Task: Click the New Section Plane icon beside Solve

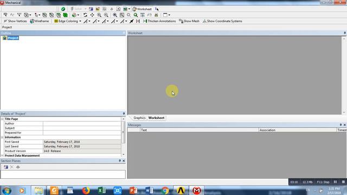Action: [91, 9]
